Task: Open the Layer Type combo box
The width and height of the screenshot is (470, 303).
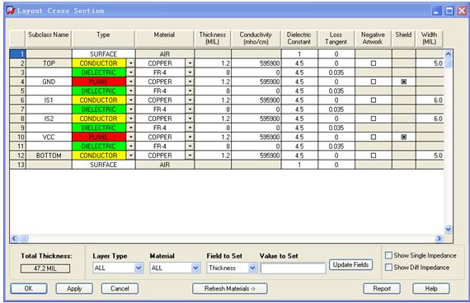Action: click(139, 268)
